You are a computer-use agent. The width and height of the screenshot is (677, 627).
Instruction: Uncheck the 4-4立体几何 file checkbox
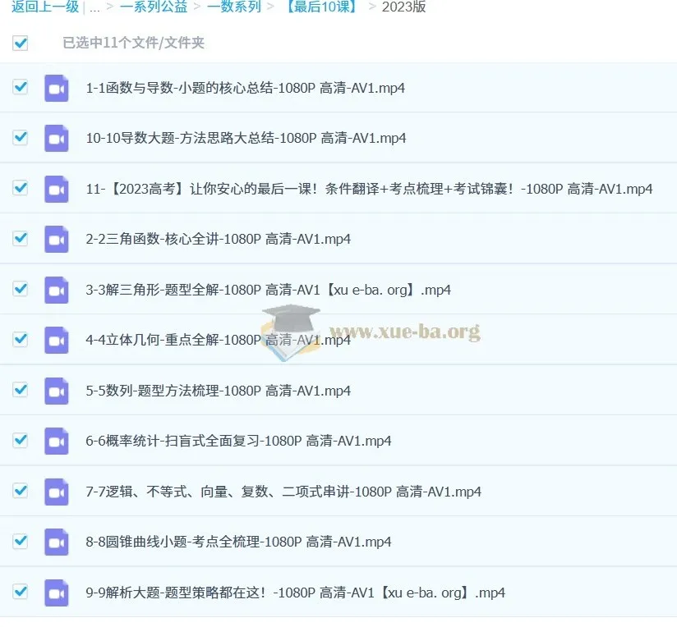click(x=21, y=340)
